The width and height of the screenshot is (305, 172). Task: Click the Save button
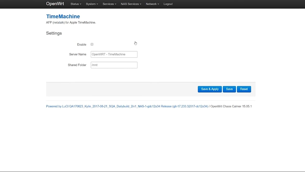[x=229, y=89]
